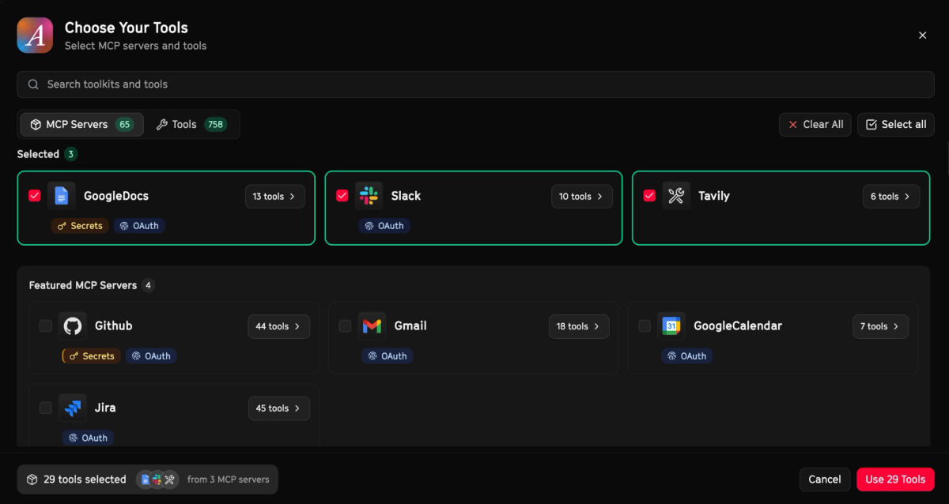Click the stacked server icons in footer

tap(157, 480)
